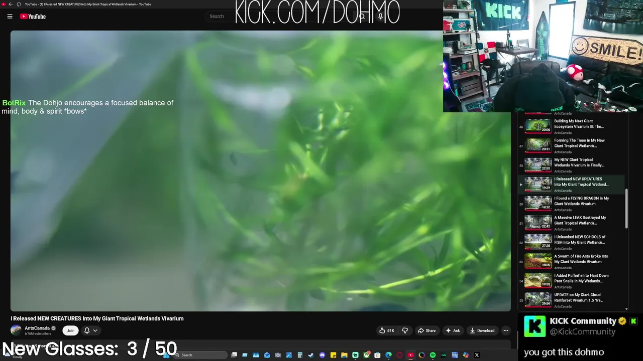The image size is (643, 361).
Task: Join the AntsCanada channel membership
Action: (70, 330)
